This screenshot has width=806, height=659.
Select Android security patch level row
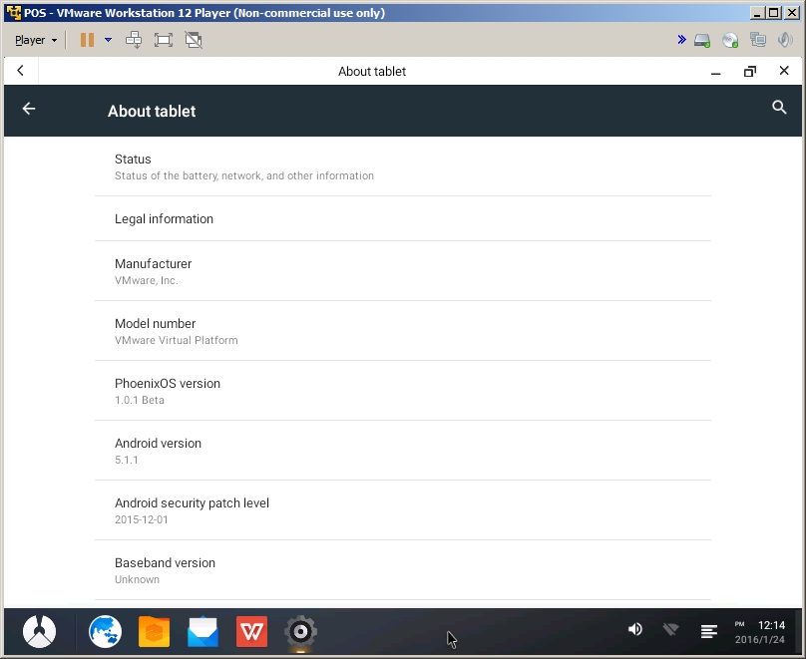point(402,510)
